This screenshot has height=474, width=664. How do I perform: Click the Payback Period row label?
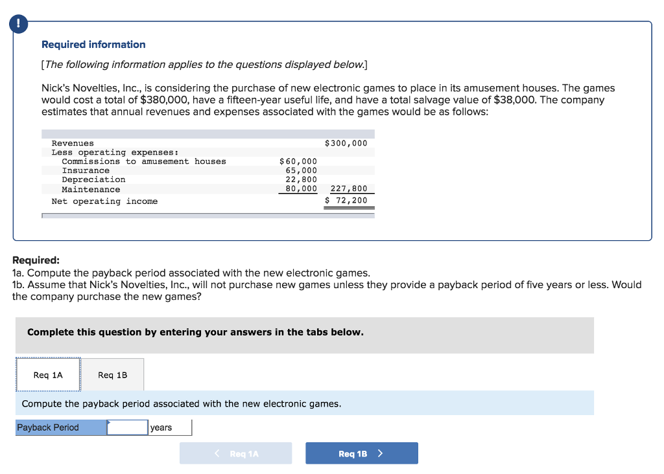61,427
